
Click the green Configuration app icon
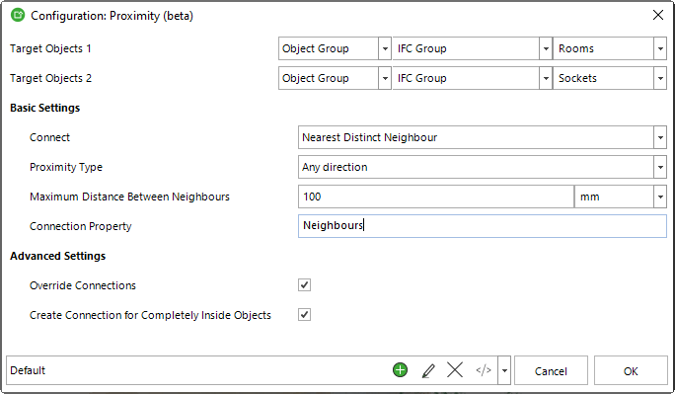pos(18,15)
